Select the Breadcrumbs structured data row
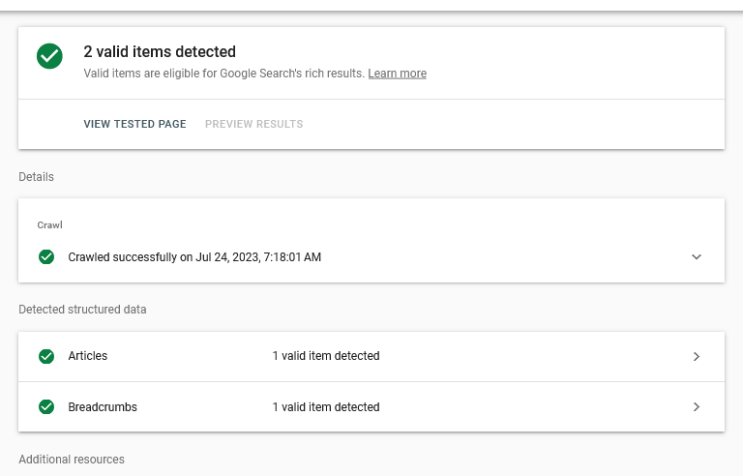The height and width of the screenshot is (476, 743). click(371, 406)
